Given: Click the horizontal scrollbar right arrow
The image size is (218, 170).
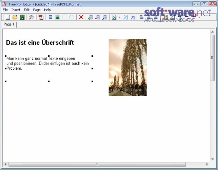Looking at the screenshot, I should (x=207, y=164).
